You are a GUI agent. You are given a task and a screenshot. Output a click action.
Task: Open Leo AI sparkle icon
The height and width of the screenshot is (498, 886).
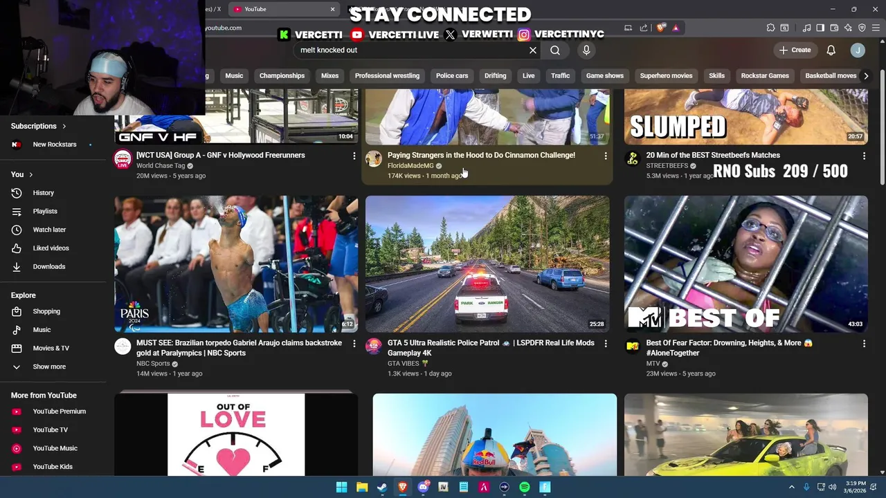click(x=848, y=28)
